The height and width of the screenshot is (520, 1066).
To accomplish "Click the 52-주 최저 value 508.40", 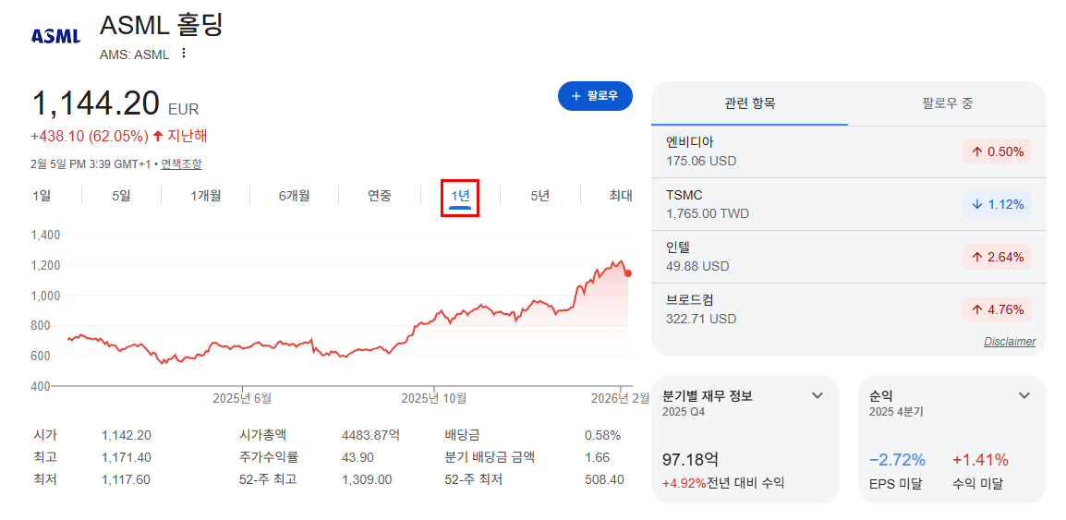I will (604, 479).
